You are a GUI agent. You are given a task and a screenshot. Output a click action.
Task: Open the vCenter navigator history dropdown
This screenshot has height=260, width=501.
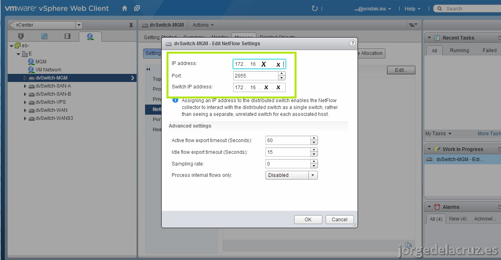pyautogui.click(x=78, y=25)
